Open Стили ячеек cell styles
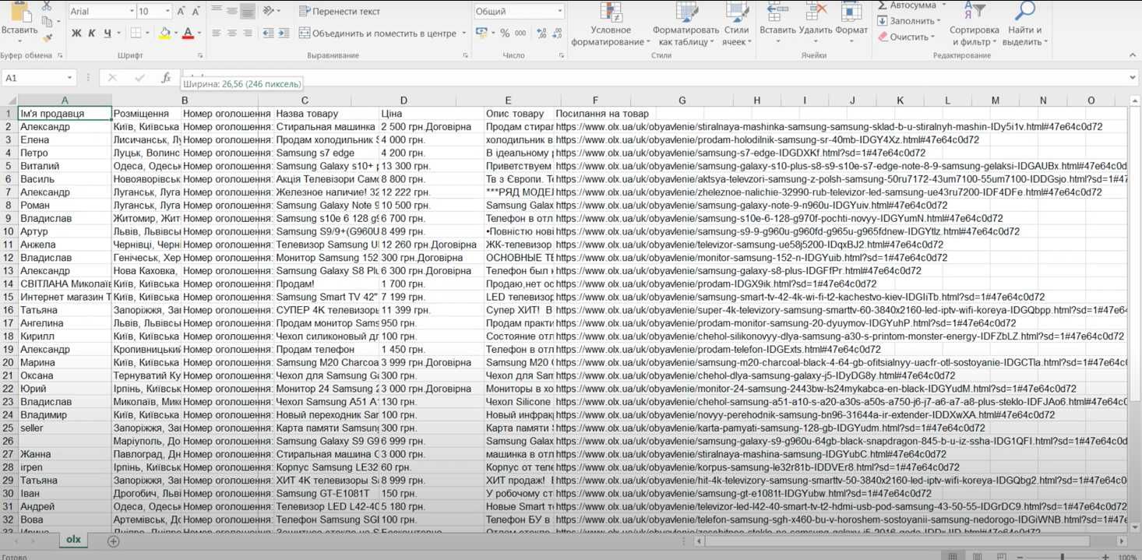 (736, 25)
